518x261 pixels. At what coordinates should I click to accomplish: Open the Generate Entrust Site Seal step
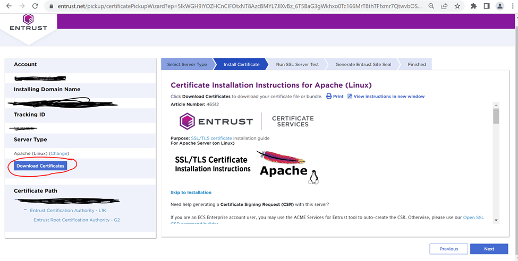click(x=363, y=64)
